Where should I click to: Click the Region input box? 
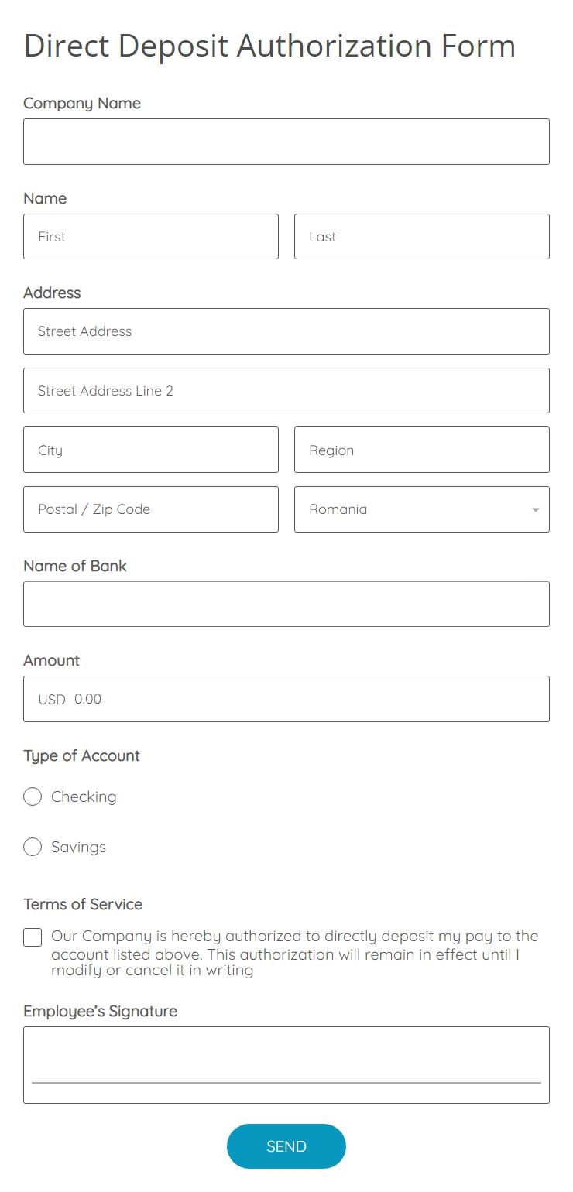(422, 450)
